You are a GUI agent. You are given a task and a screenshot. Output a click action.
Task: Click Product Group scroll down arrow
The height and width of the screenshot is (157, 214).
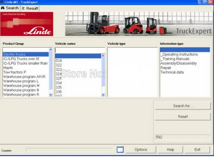point(51,95)
